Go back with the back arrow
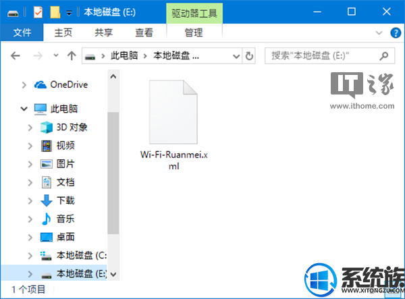405x299 pixels. click(16, 55)
